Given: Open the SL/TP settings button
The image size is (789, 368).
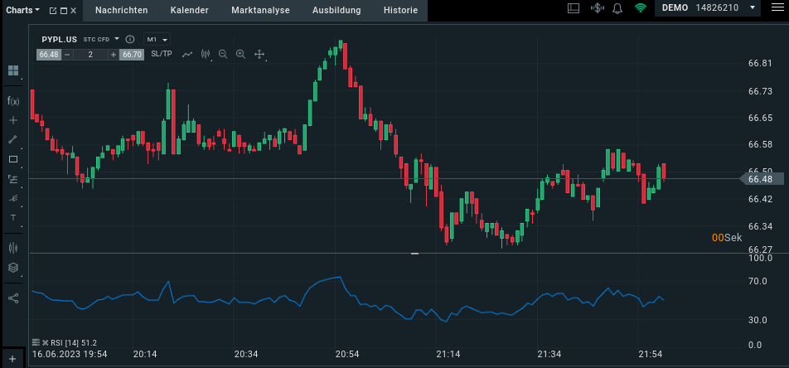Looking at the screenshot, I should tap(162, 54).
